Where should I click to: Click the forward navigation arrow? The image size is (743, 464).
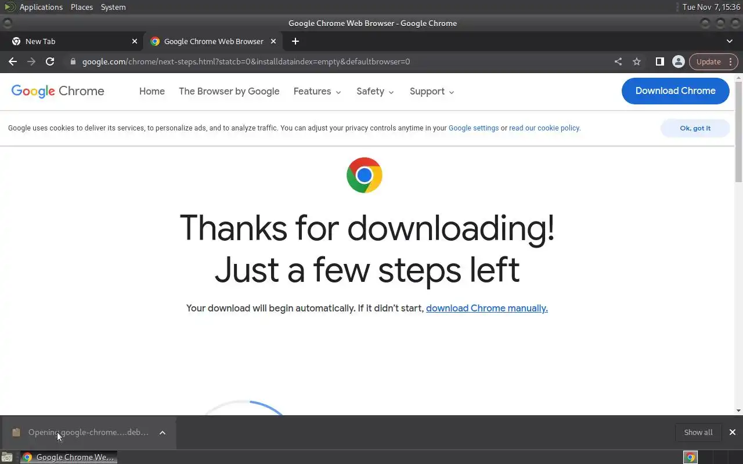[x=31, y=61]
